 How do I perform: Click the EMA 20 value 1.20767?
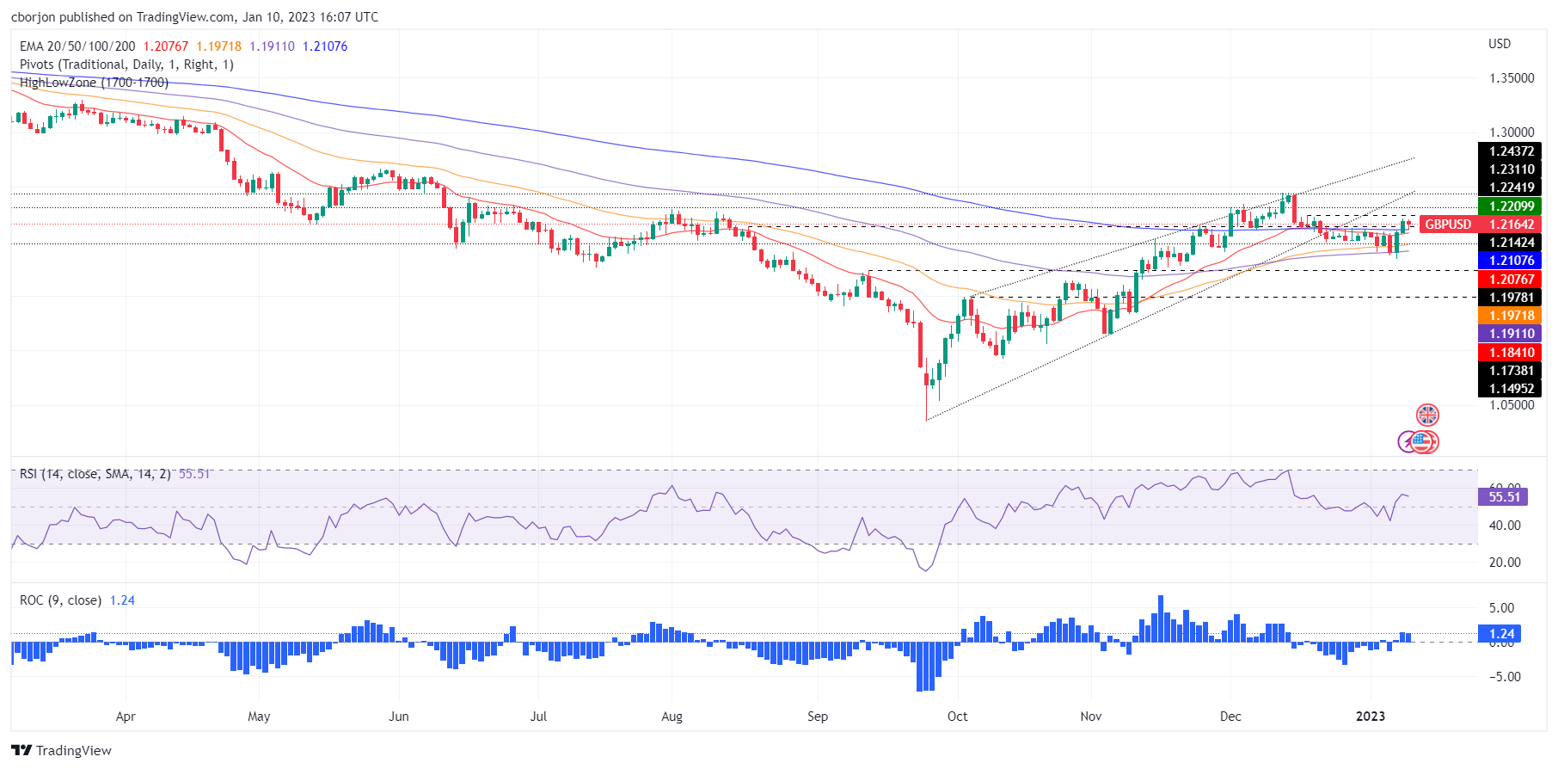click(165, 46)
